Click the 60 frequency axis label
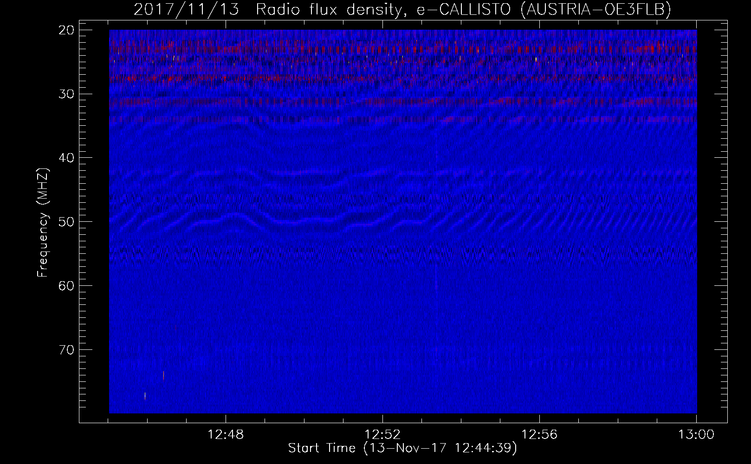This screenshot has height=464, width=751. coord(67,286)
